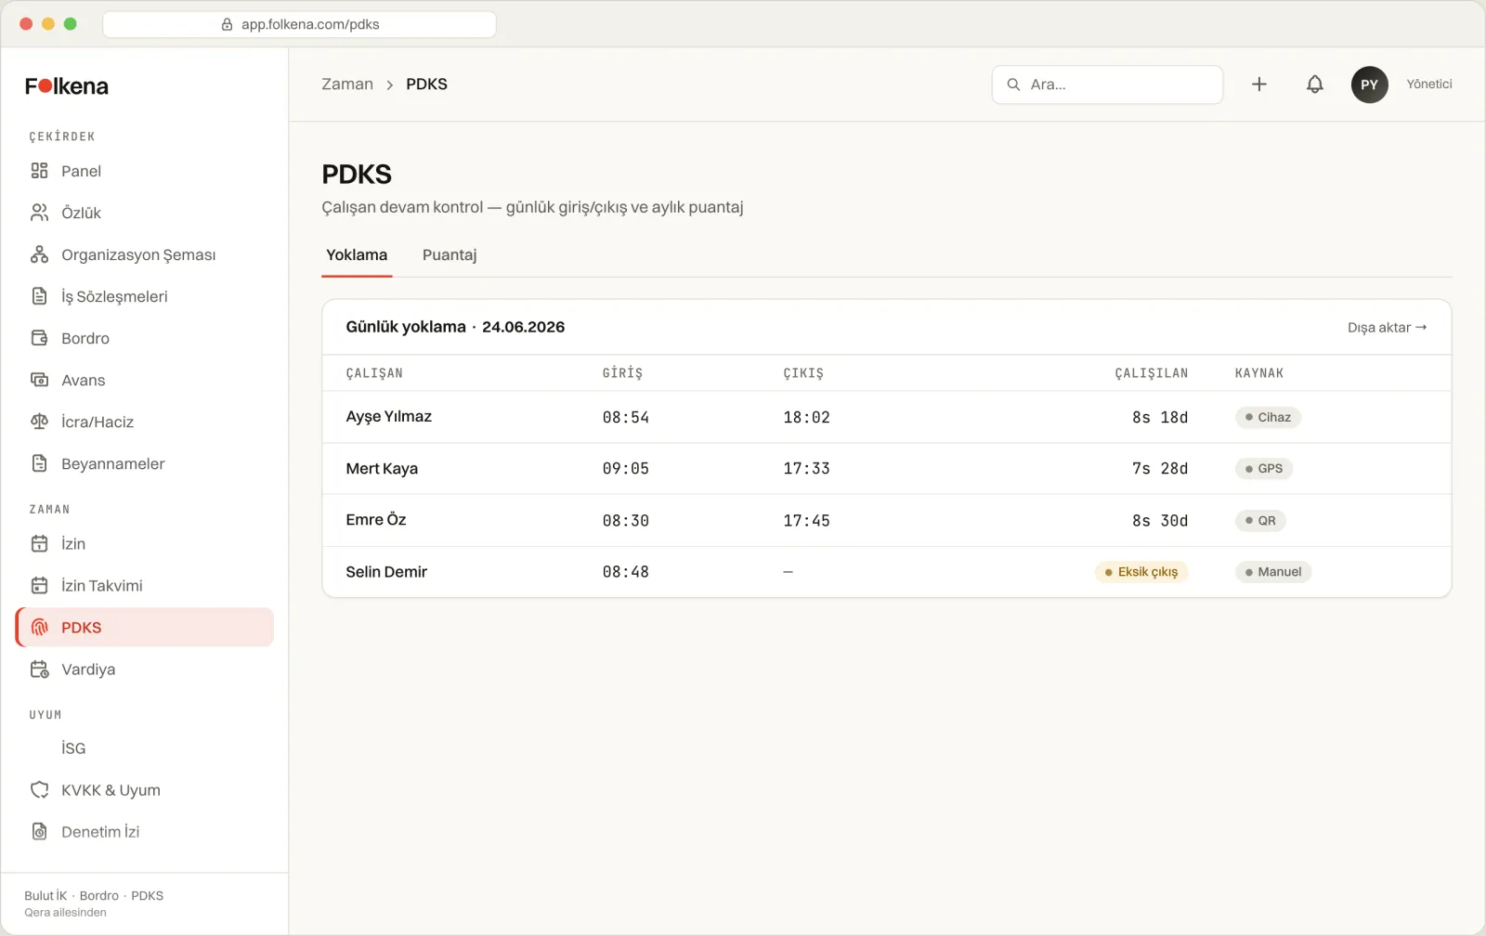Click the İzin Takvimi calendar icon
The width and height of the screenshot is (1486, 936).
39,586
